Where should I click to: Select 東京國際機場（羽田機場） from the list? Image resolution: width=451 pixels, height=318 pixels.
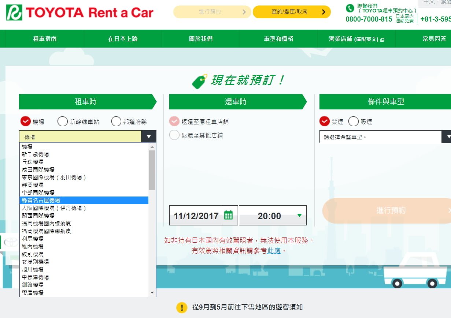(84, 177)
